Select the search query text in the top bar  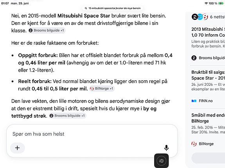(115, 8)
